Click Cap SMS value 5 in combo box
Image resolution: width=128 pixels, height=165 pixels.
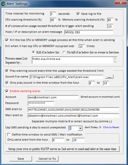pyautogui.click(x=74, y=128)
